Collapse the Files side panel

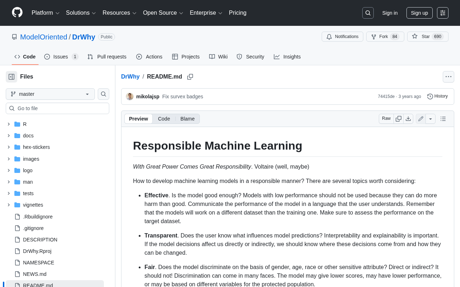click(11, 77)
